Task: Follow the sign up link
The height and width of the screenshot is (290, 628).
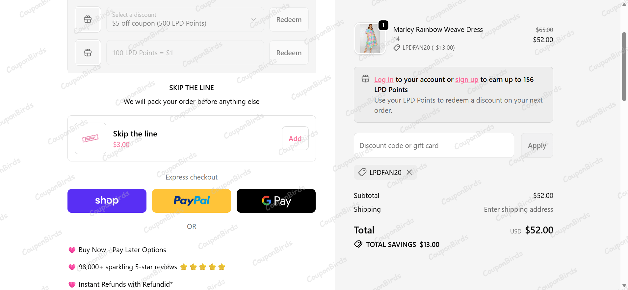Action: [x=467, y=80]
